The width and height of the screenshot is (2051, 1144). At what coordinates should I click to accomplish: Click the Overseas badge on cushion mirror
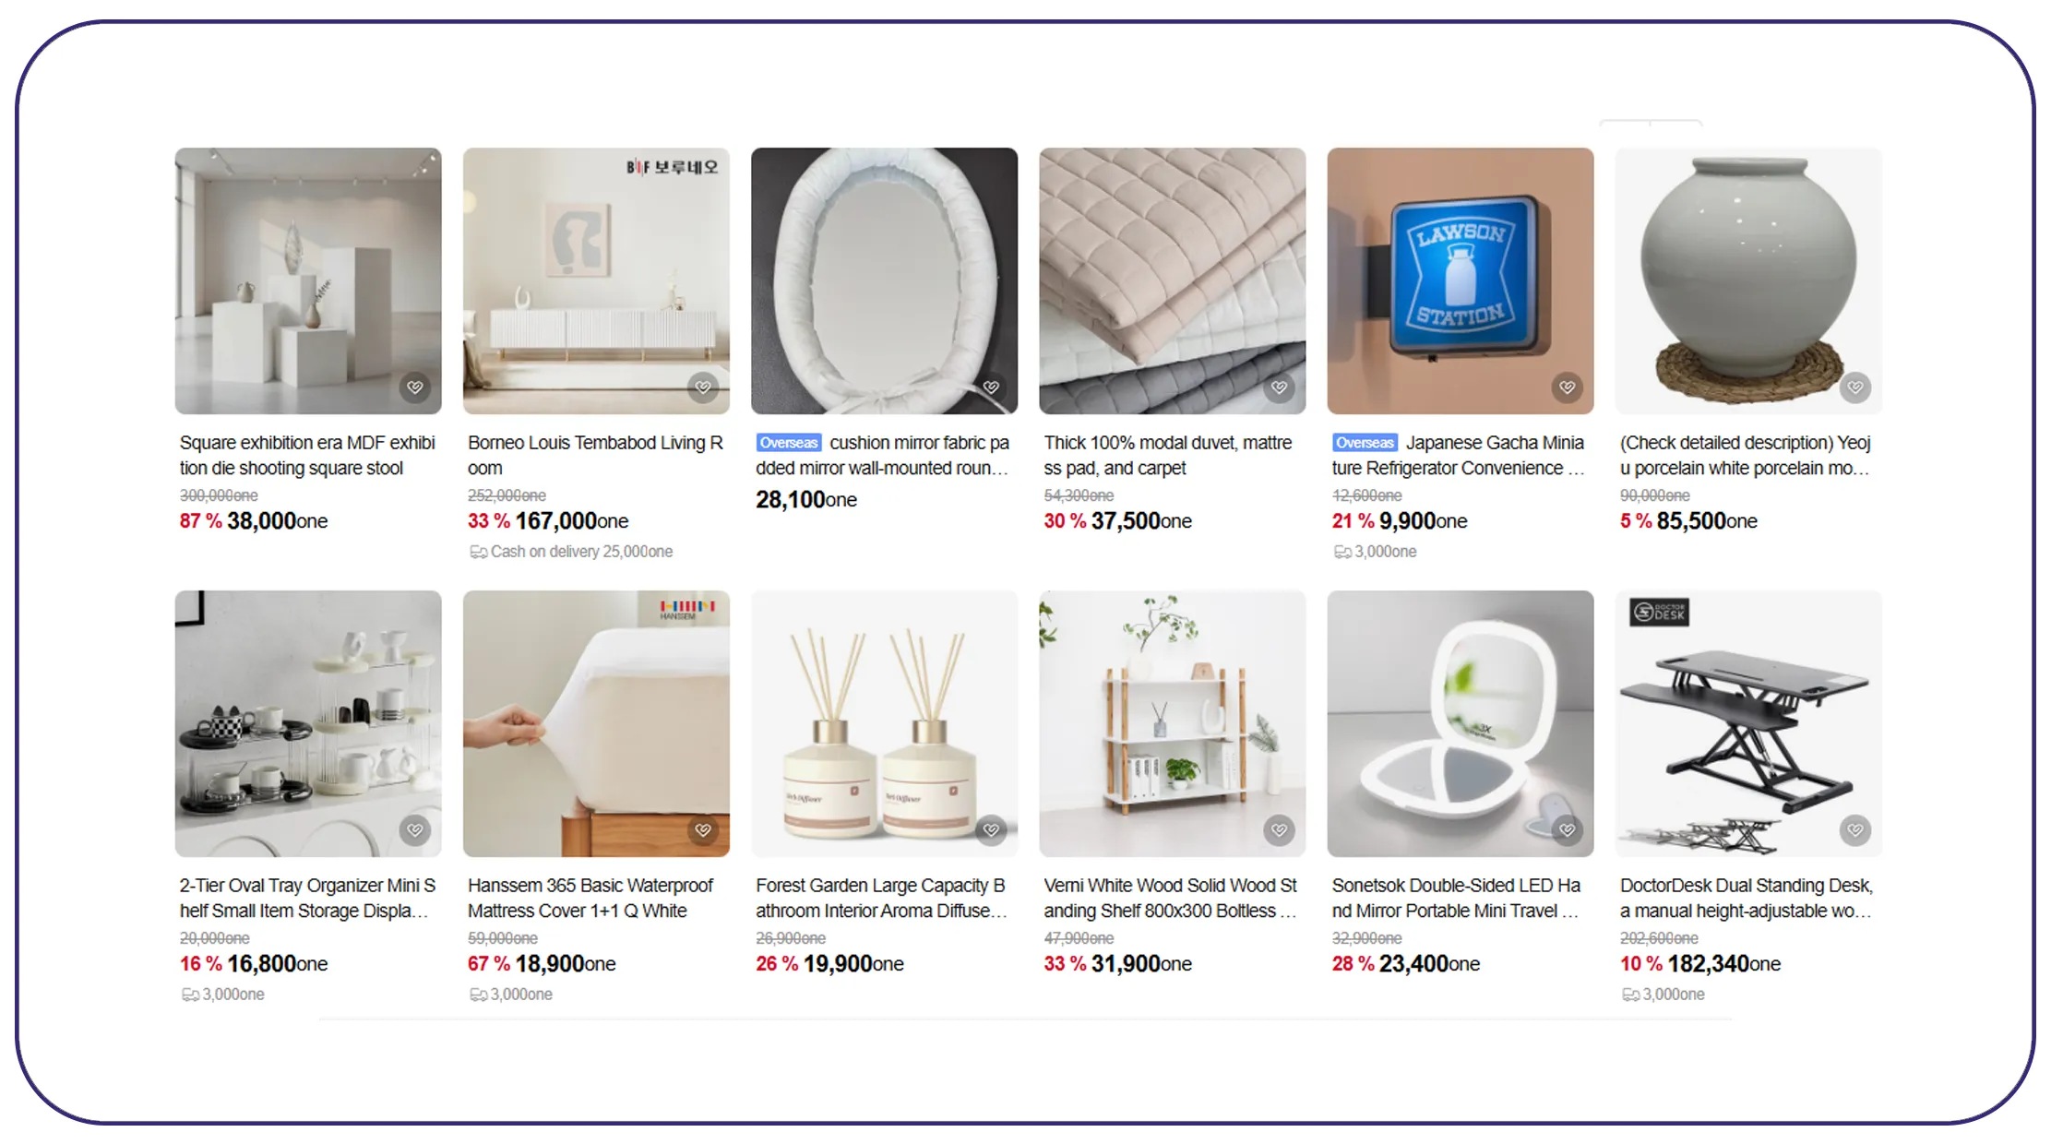click(788, 443)
